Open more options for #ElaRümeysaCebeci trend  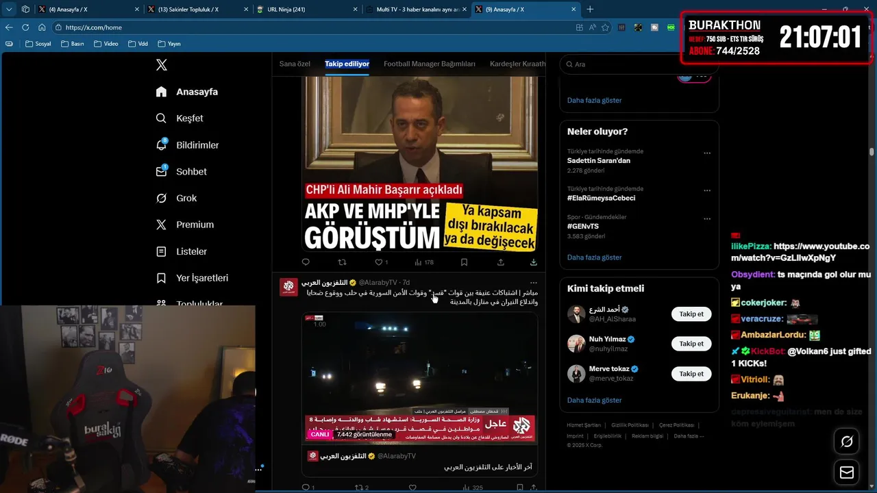pyautogui.click(x=707, y=190)
